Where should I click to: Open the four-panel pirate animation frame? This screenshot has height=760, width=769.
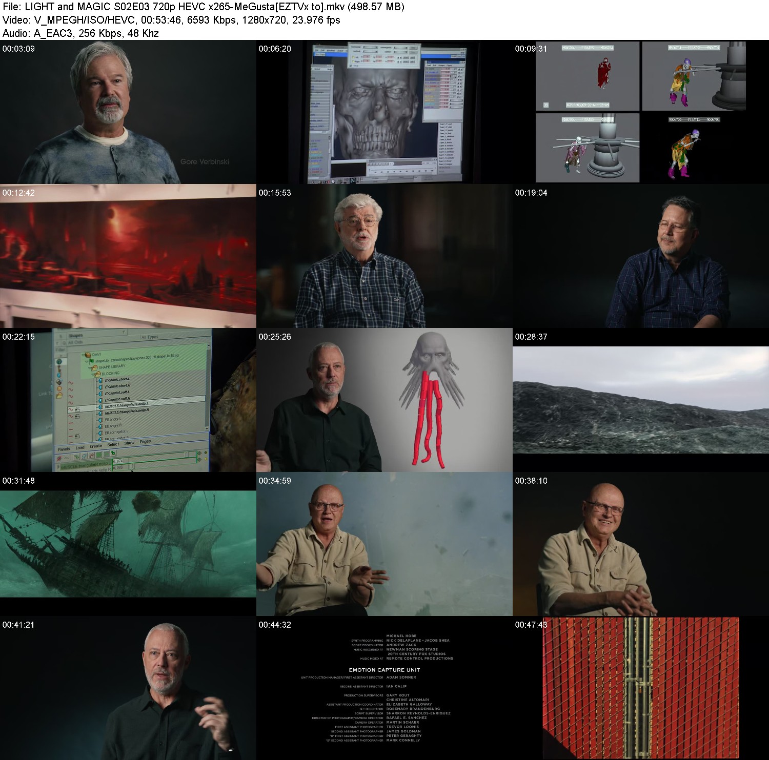click(x=641, y=112)
